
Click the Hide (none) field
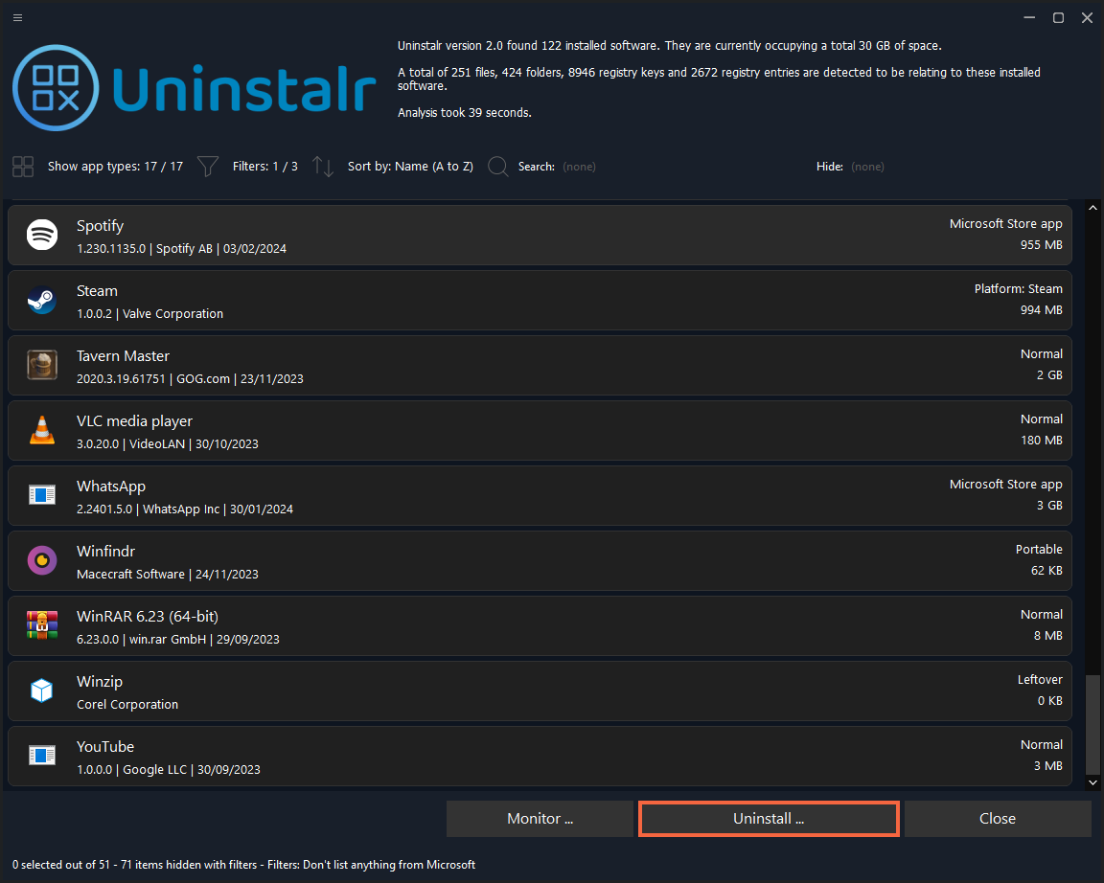(x=867, y=167)
